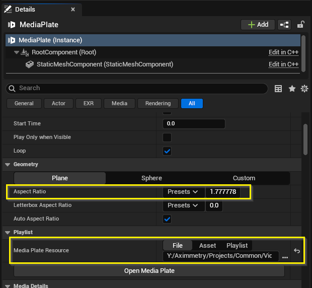
Task: Open Details view settings gear
Action: (304, 89)
